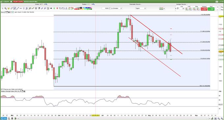Open trading panel wrench settings
This screenshot has height=120, width=224.
pos(178,9)
